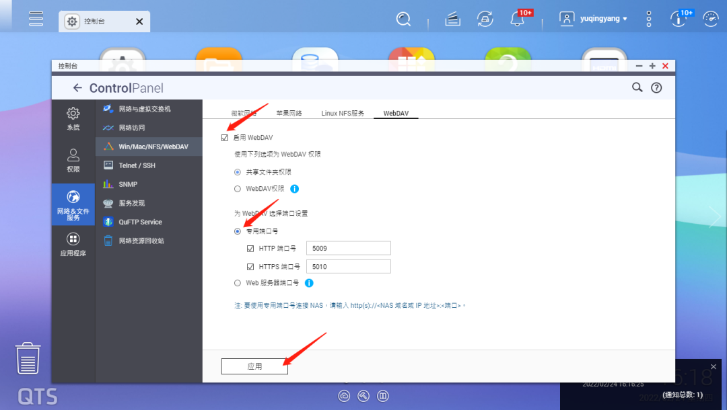Open the background tasks sync icon
This screenshot has width=727, height=410.
click(x=485, y=18)
